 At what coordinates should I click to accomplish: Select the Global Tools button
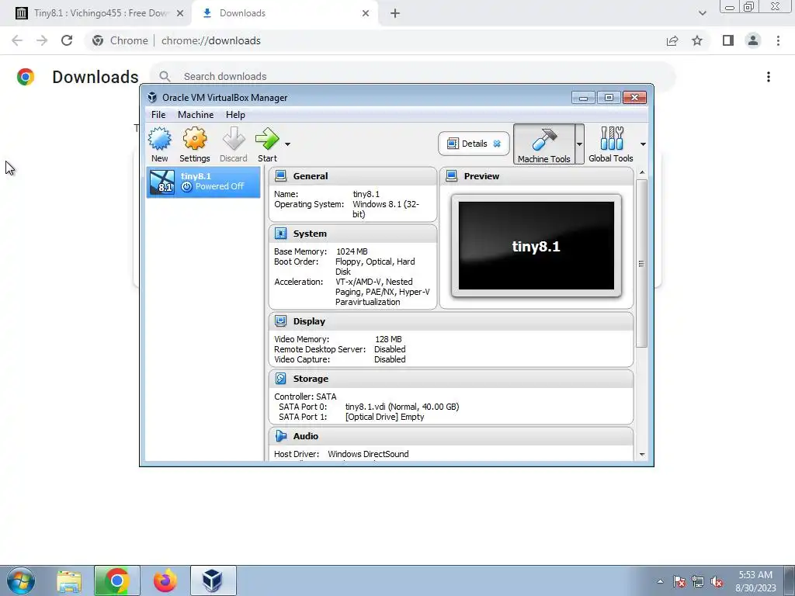(x=611, y=144)
